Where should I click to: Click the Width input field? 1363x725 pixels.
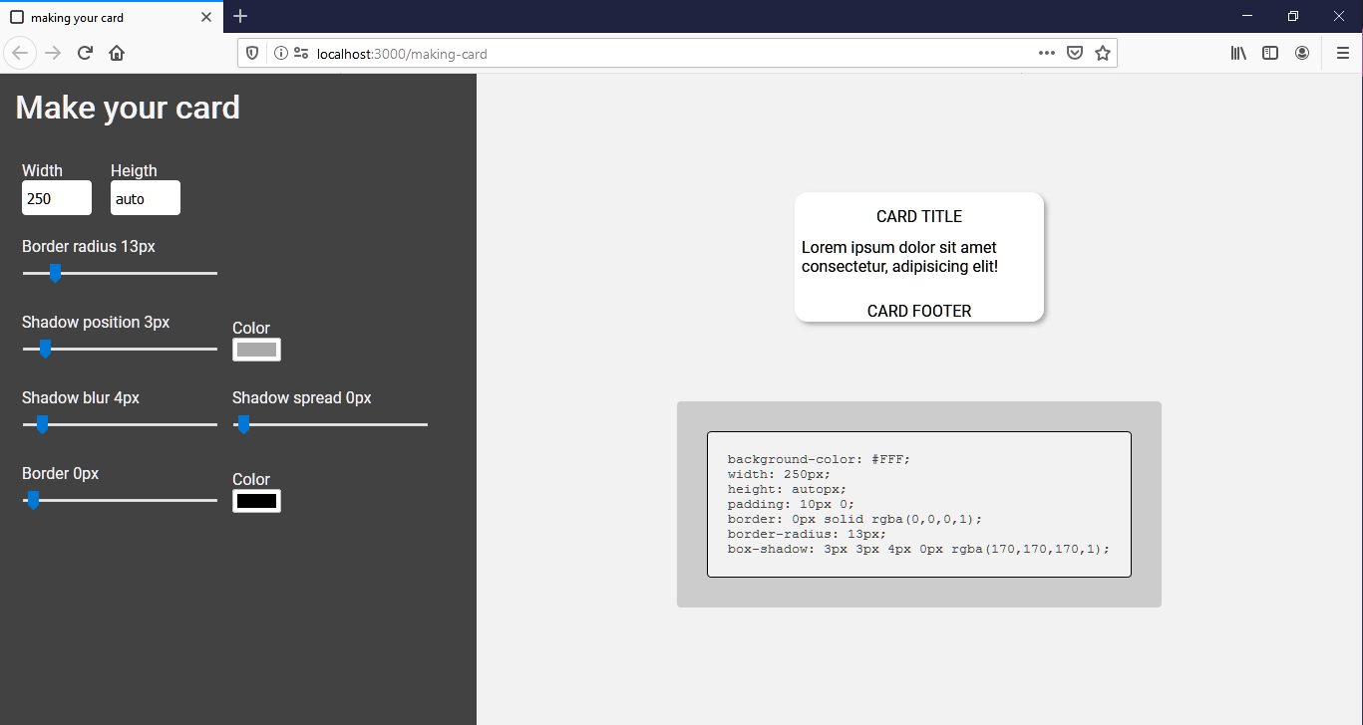(x=57, y=198)
